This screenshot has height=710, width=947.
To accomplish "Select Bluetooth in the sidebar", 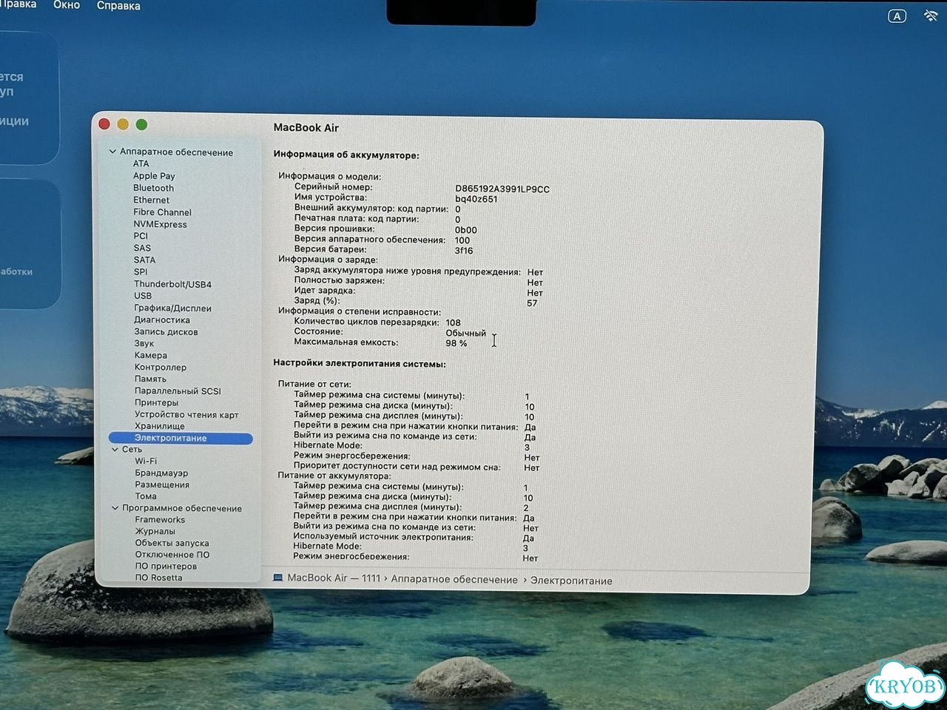I will coord(153,188).
